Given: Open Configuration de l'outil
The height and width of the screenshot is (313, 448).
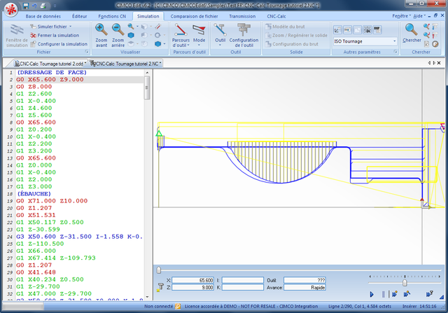Looking at the screenshot, I should (x=244, y=36).
